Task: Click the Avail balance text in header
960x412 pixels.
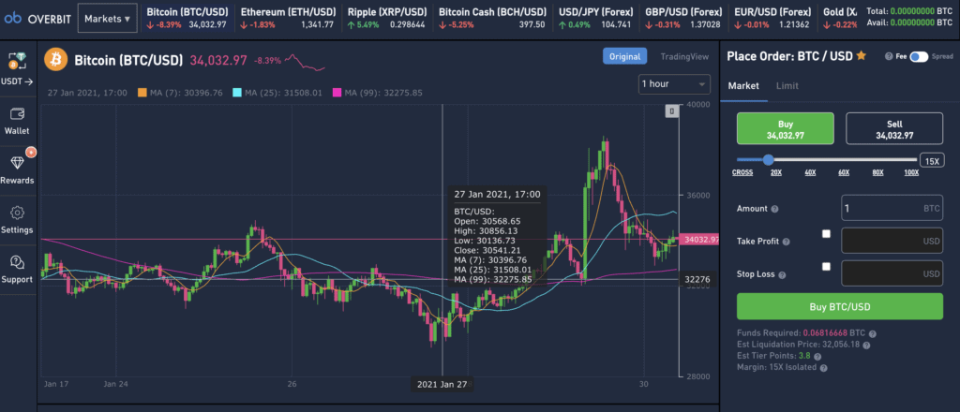Action: click(909, 22)
